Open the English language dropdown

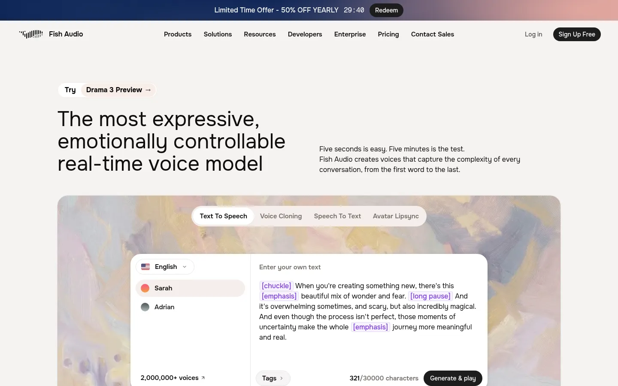165,267
